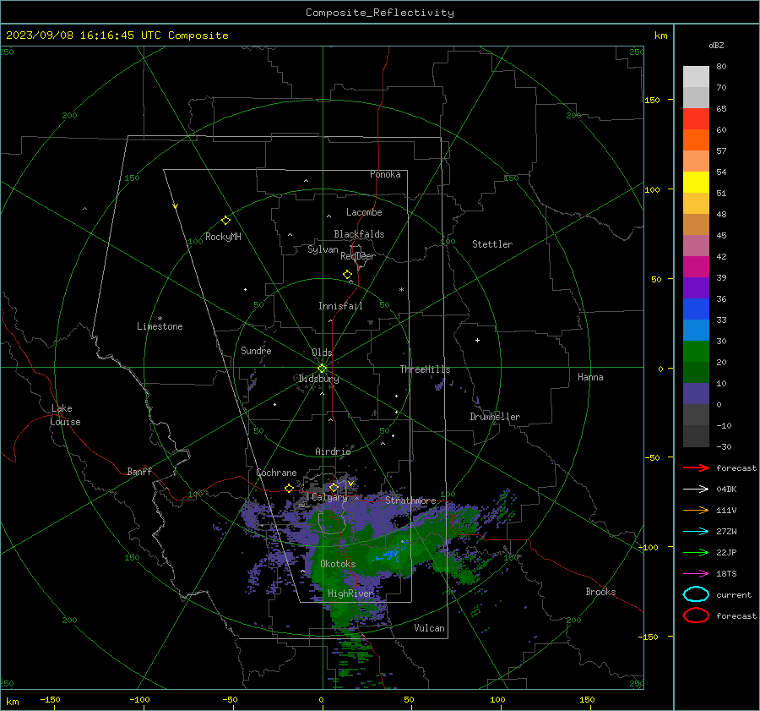Click the Sundre town label
The height and width of the screenshot is (711, 760).
[256, 351]
